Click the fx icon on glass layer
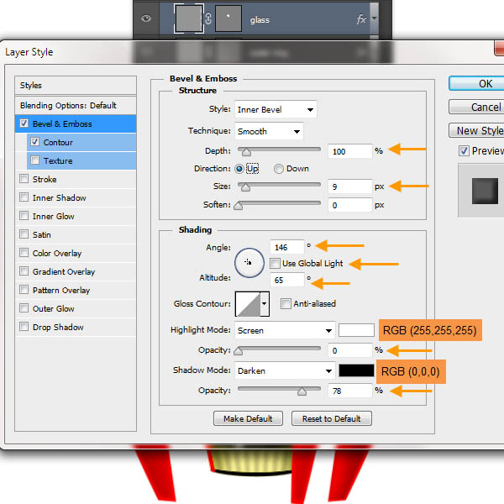504x504 pixels. [x=361, y=19]
